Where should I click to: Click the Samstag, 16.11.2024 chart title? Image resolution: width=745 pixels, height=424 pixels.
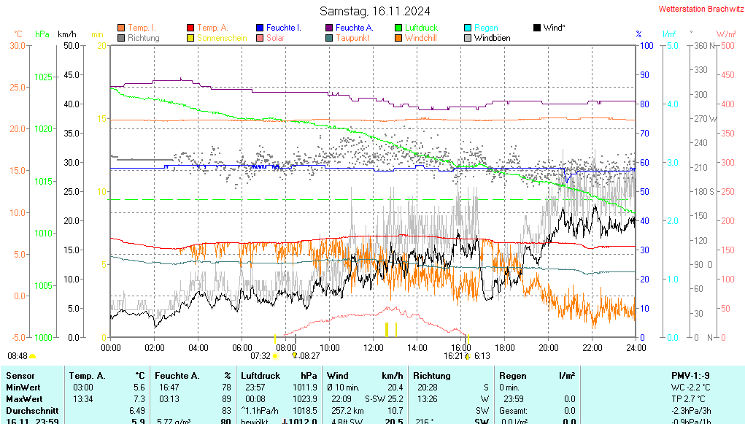click(375, 11)
